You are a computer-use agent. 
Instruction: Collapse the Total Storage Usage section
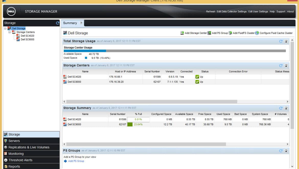point(286,41)
